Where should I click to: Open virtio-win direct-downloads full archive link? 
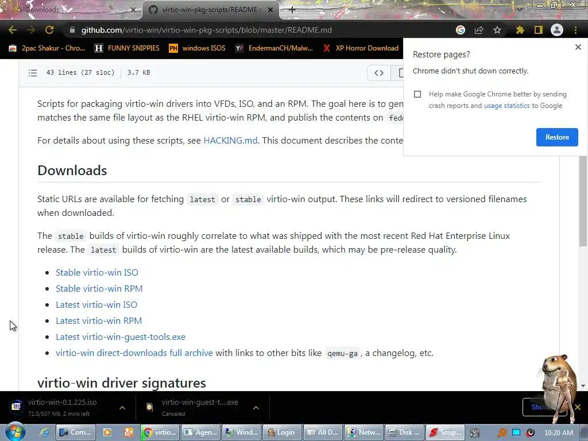pyautogui.click(x=134, y=353)
